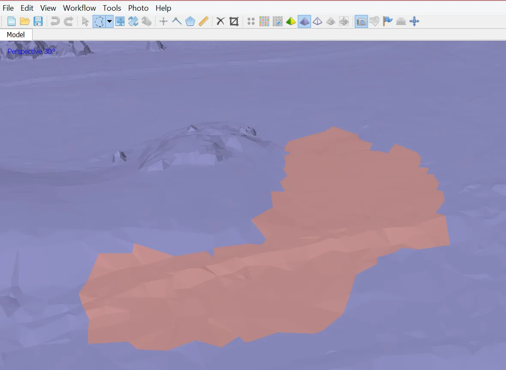Select the Model tab
The image size is (506, 370).
(16, 35)
